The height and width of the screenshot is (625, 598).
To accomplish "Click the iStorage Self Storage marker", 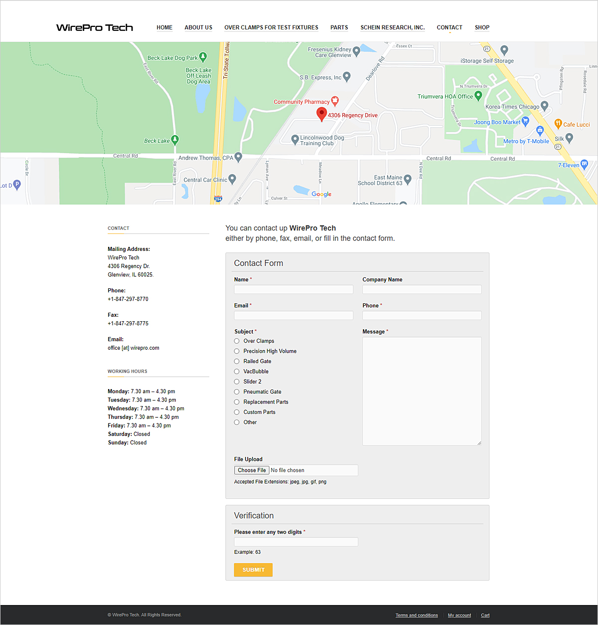I will click(x=504, y=50).
